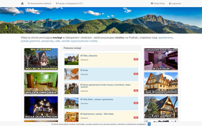Open Willa Szafran banner image
The width and height of the screenshot is (202, 126).
41,59
